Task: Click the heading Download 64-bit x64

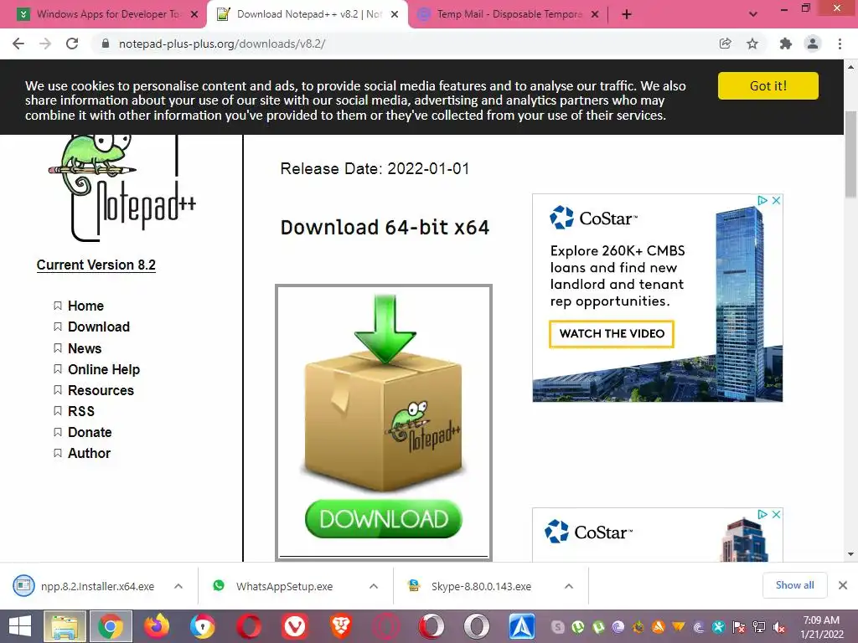Action: point(385,228)
